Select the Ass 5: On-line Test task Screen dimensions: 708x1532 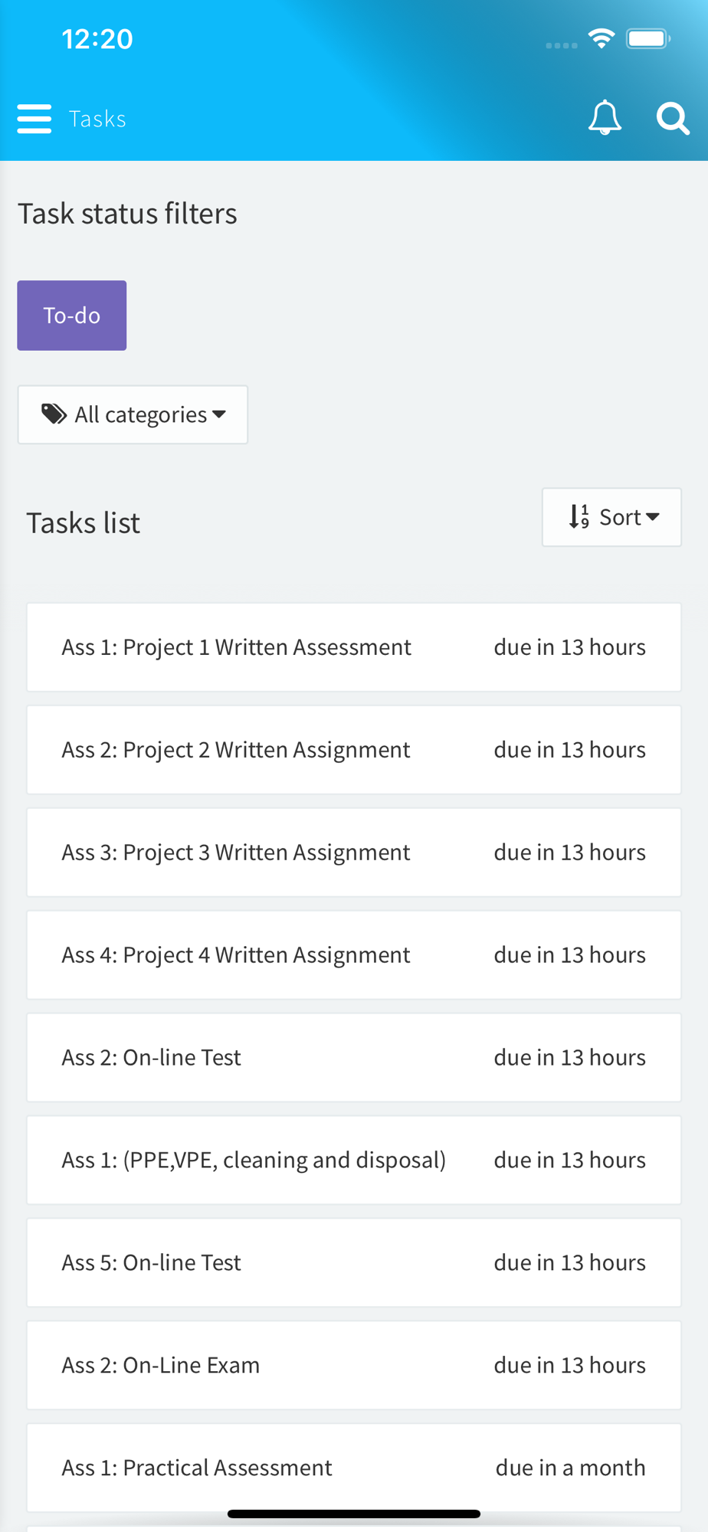coord(353,1263)
